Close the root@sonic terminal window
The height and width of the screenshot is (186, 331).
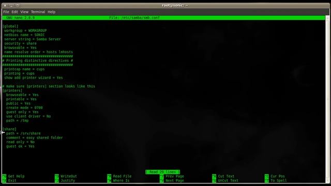(5, 6)
